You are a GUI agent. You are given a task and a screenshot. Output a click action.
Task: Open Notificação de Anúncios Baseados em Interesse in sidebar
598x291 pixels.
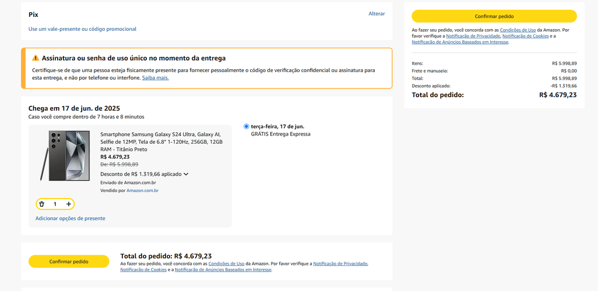coord(460,42)
